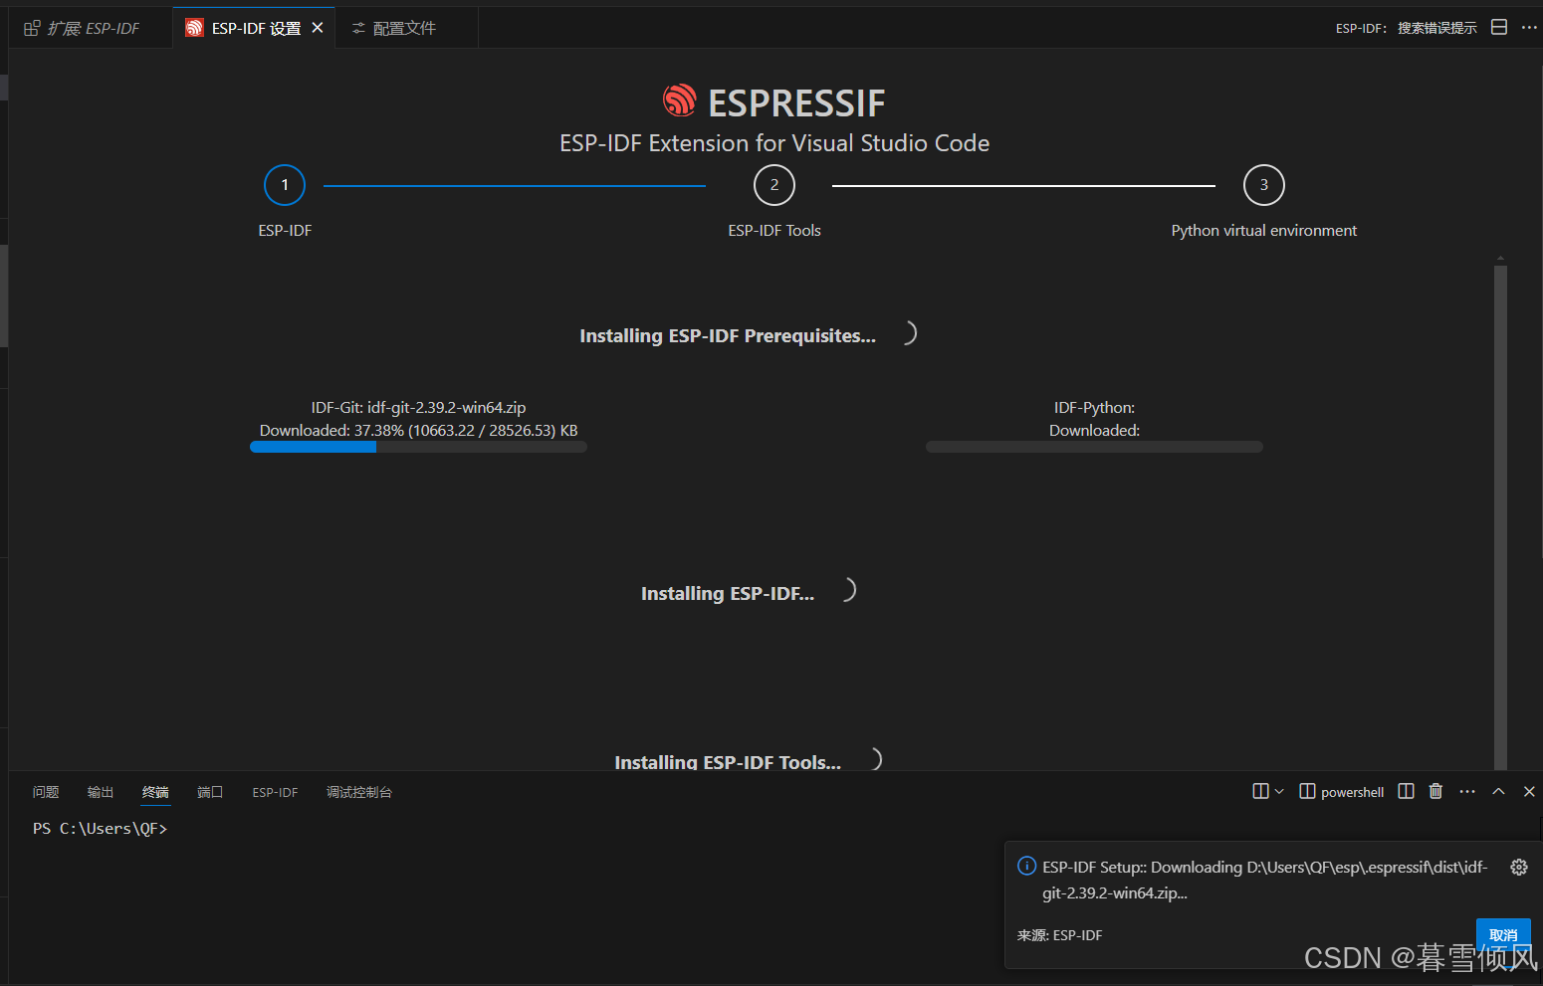Open the 配置文件 tab
The image size is (1543, 986).
[404, 28]
